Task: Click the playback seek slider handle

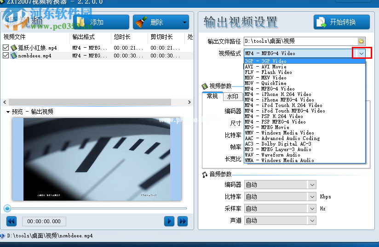Action: 7,208
